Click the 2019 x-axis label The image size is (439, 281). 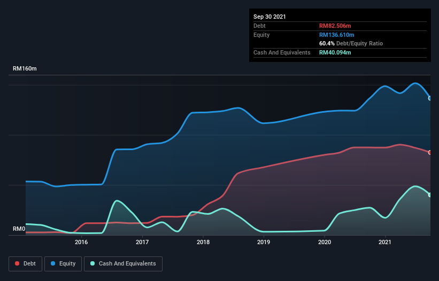(264, 242)
